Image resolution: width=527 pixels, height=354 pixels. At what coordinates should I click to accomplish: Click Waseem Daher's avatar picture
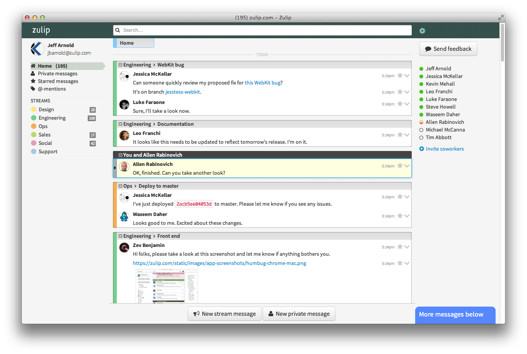124,216
